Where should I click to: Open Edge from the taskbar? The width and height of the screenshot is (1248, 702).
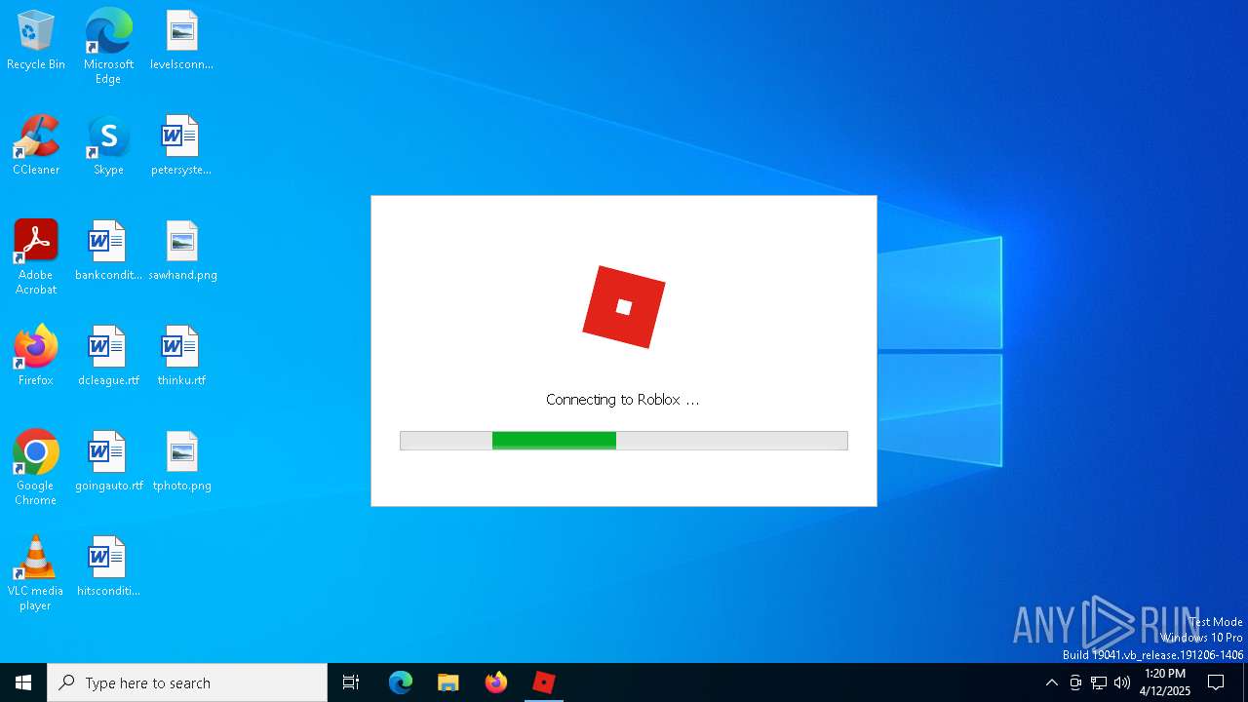[x=401, y=682]
